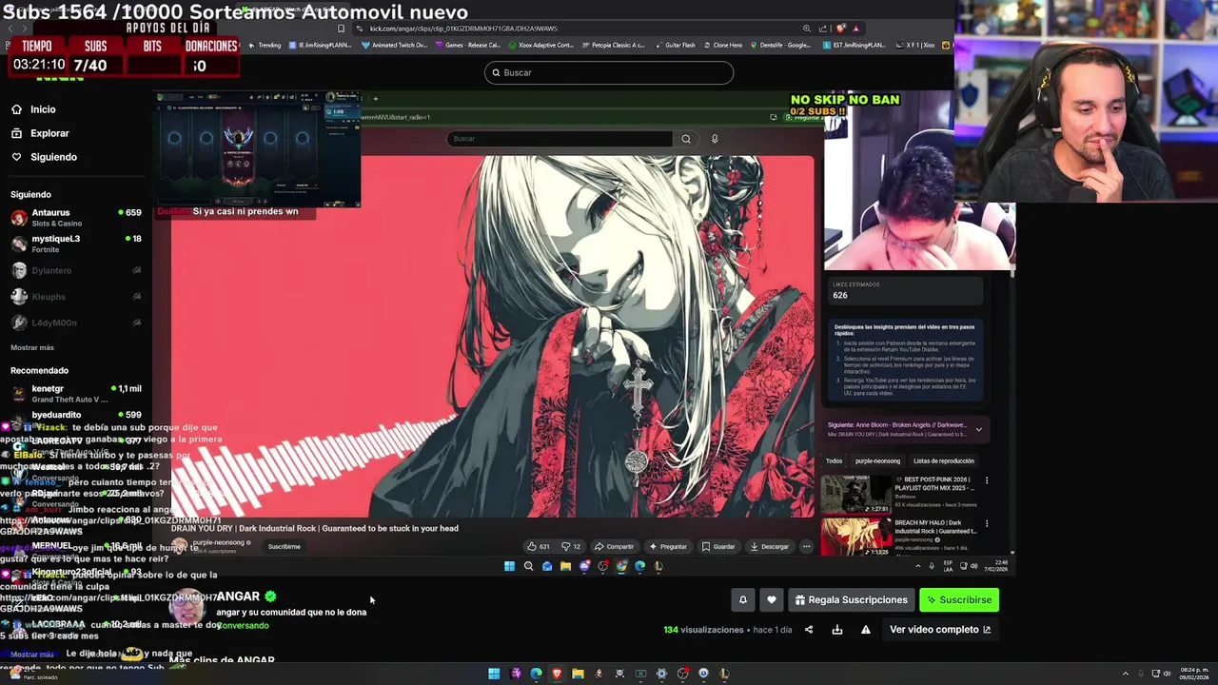Click YouTube Compartir button
This screenshot has height=685, width=1218.
614,546
